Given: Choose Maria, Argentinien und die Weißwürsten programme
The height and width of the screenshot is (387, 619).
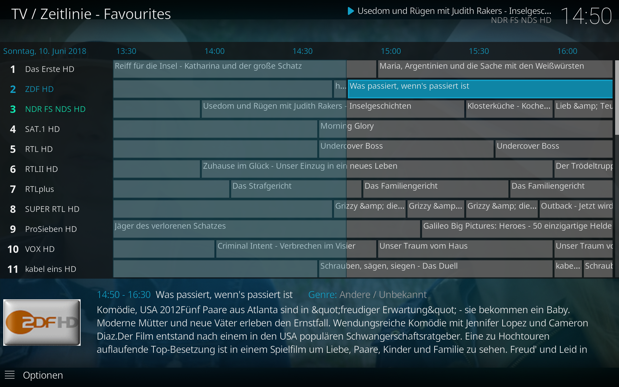Looking at the screenshot, I should [x=495, y=69].
